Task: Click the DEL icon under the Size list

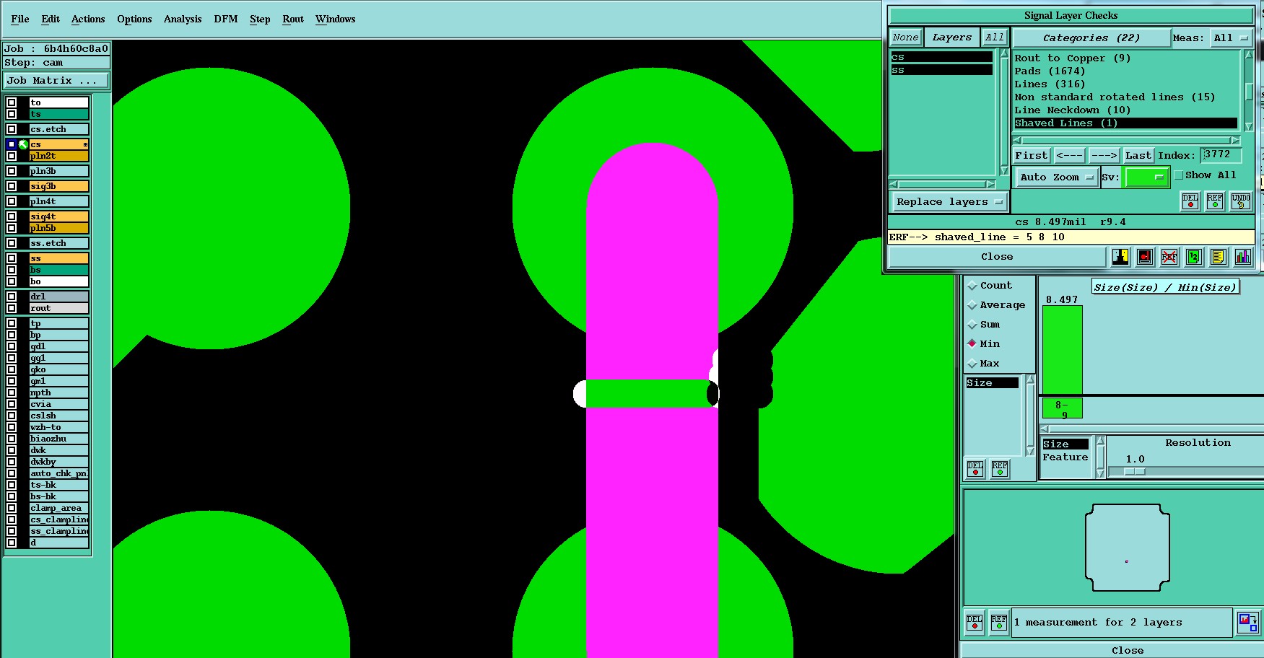Action: pos(975,469)
